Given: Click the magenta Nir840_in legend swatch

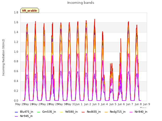Looking at the screenshot, I should [x=131, y=112].
